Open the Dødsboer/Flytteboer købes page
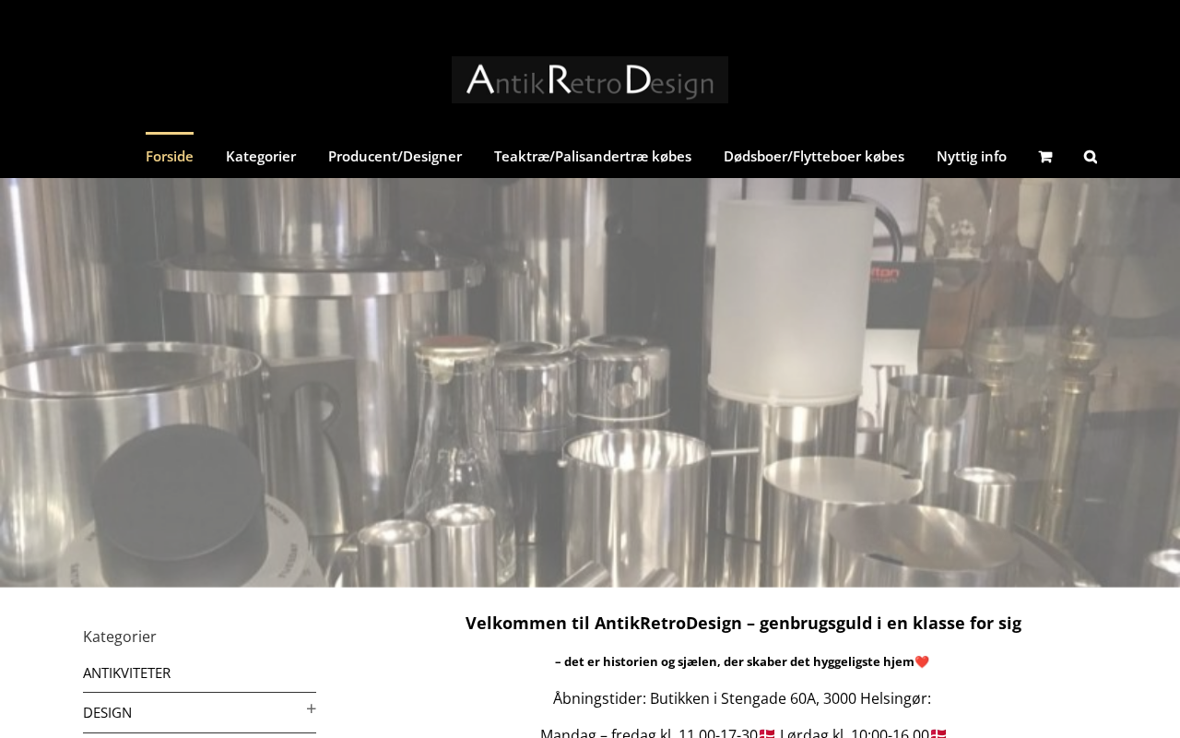 814,156
